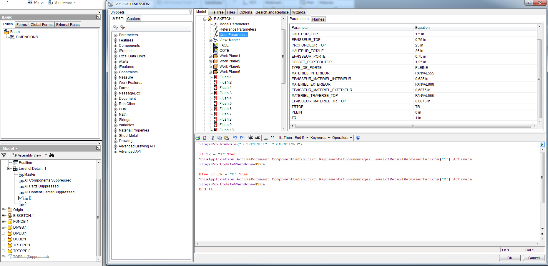Dismiss the dialog with Cancel
Image resolution: width=548 pixels, height=266 pixels.
[x=534, y=258]
